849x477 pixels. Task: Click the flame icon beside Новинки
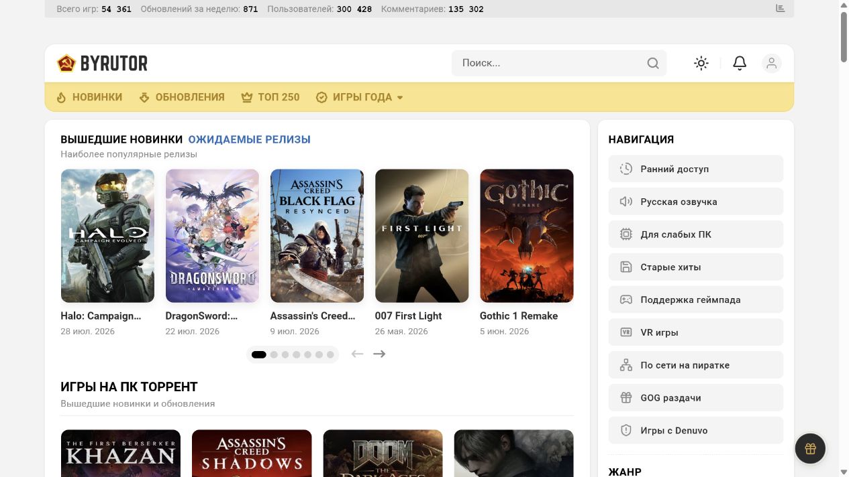click(x=61, y=97)
